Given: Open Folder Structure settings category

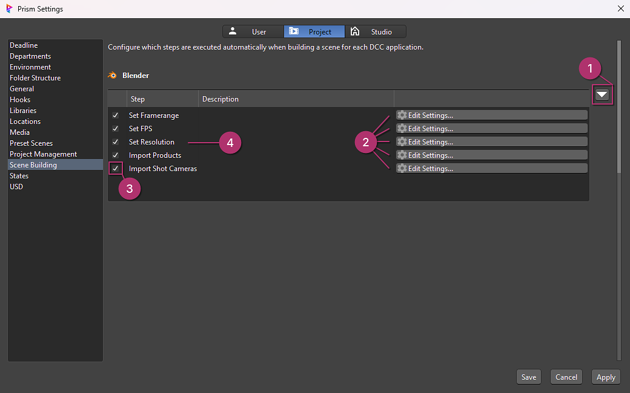Looking at the screenshot, I should (x=35, y=78).
